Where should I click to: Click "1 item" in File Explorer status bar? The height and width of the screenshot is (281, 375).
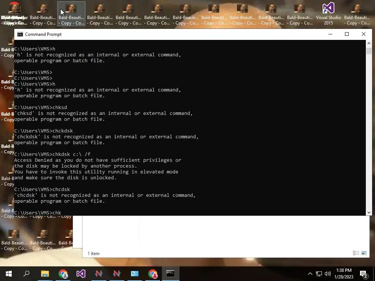(93, 254)
